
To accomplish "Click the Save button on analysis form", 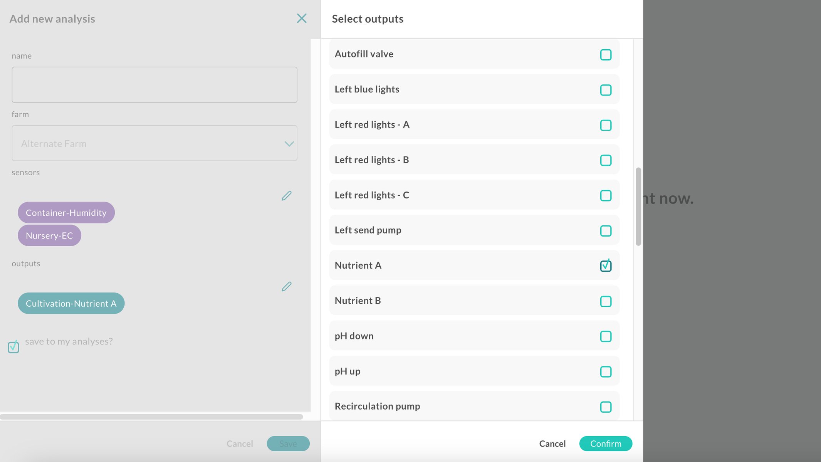I will coord(288,444).
